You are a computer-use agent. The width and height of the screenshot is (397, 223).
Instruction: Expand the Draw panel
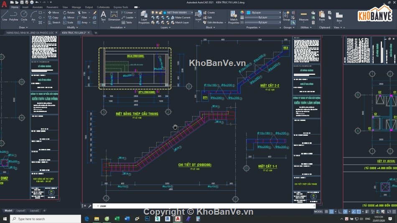pos(23,27)
